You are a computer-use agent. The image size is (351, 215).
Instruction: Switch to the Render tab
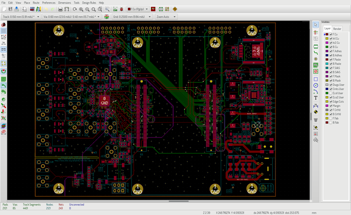[337, 29]
